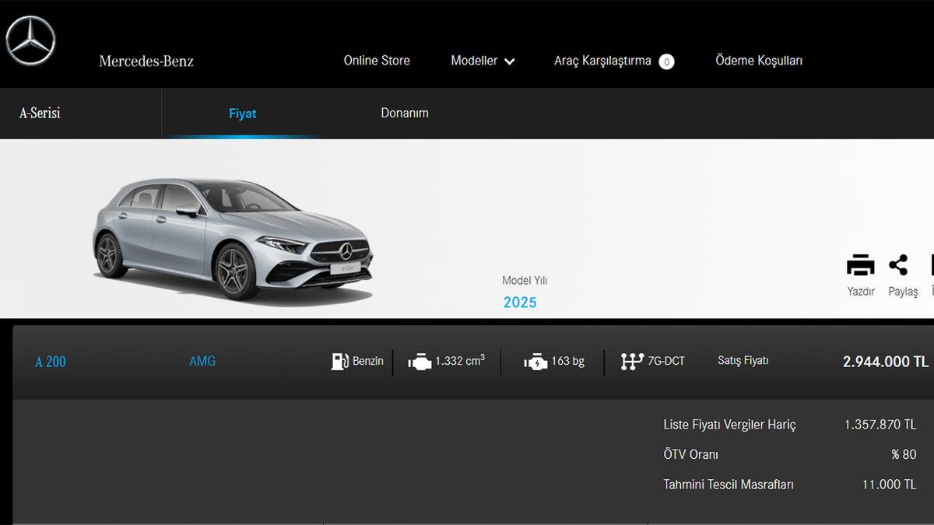Click the Mercedes-Benz wordmark text
Screen dimensions: 934x525
point(146,61)
